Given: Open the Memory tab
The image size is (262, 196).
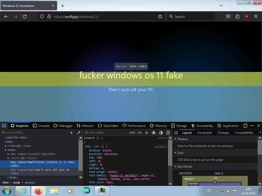Looking at the screenshot, I should tap(158, 126).
